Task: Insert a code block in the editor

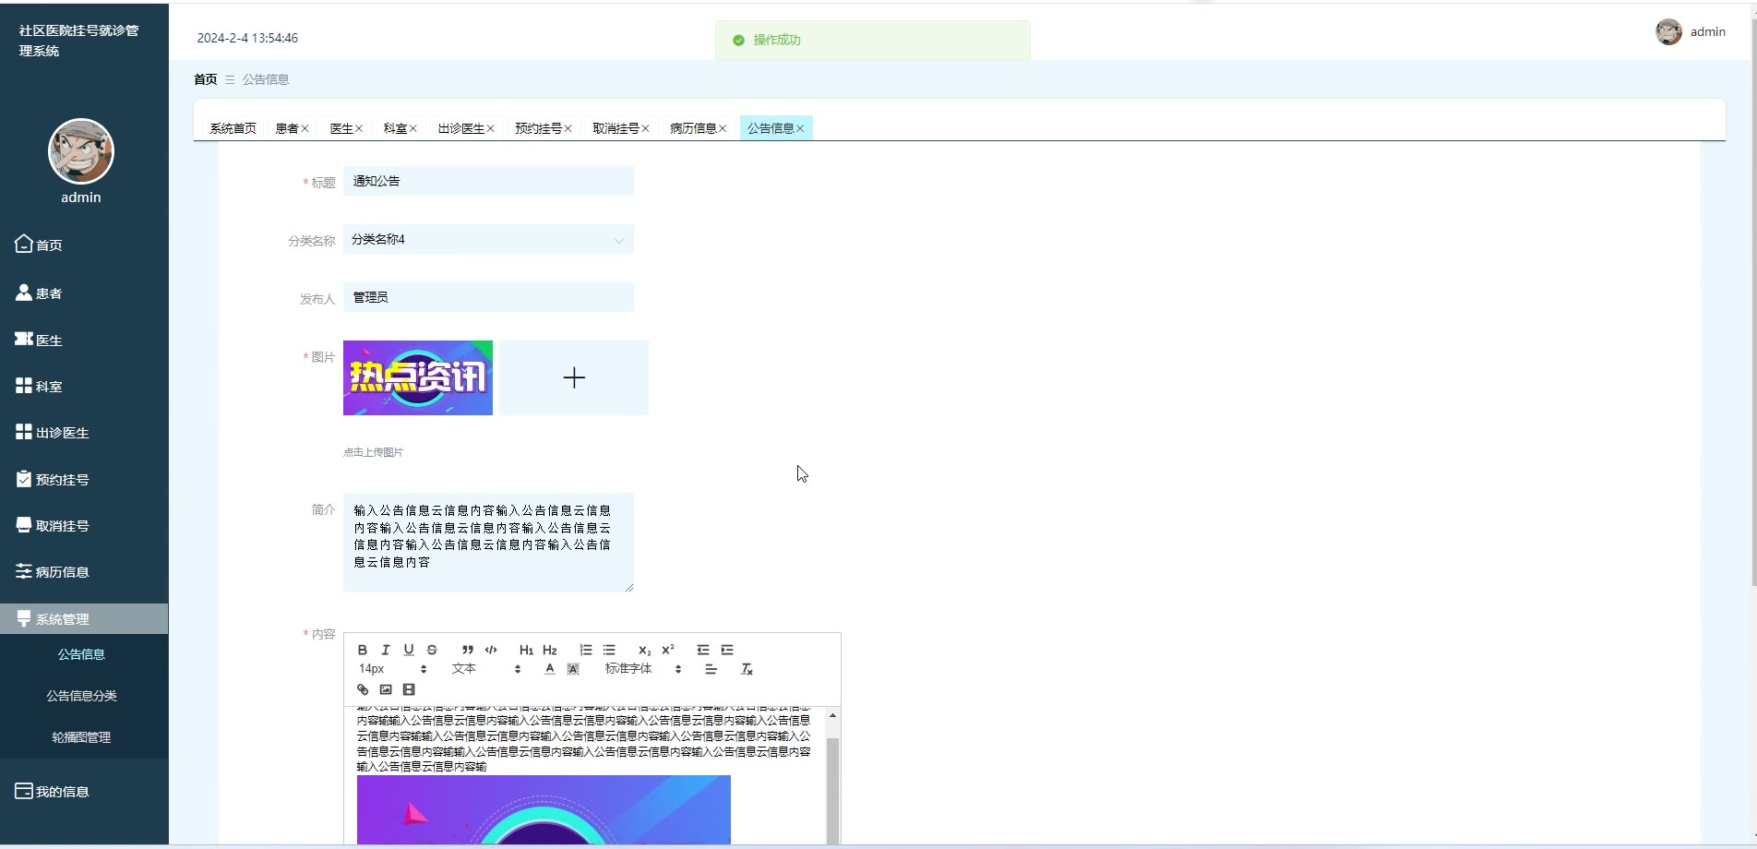Action: [x=491, y=650]
